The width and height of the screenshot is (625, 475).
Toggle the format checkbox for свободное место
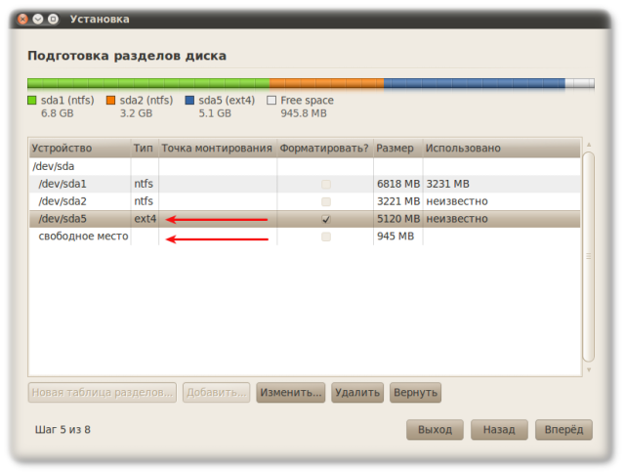pyautogui.click(x=325, y=237)
